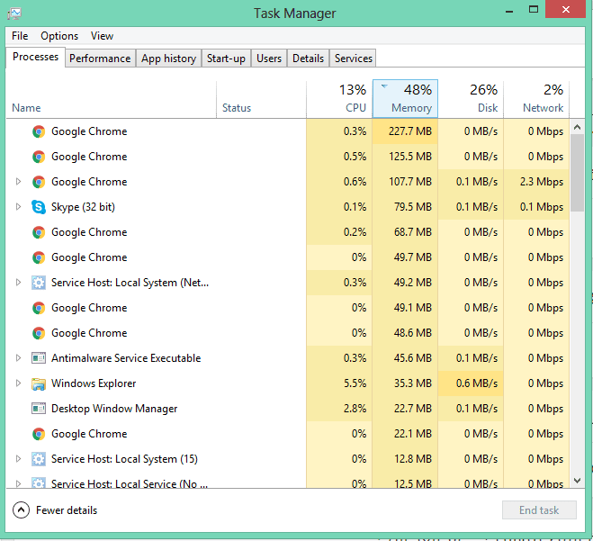Expand the Windows Explorer process group
593x541 pixels.
(18, 383)
